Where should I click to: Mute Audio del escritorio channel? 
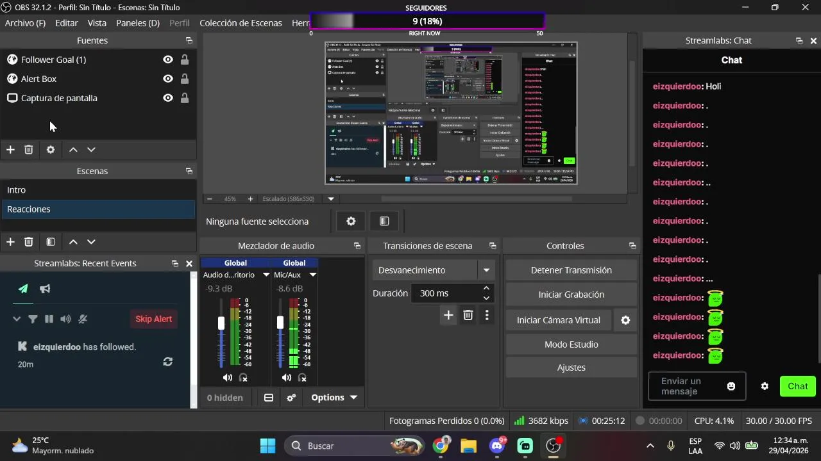(227, 378)
